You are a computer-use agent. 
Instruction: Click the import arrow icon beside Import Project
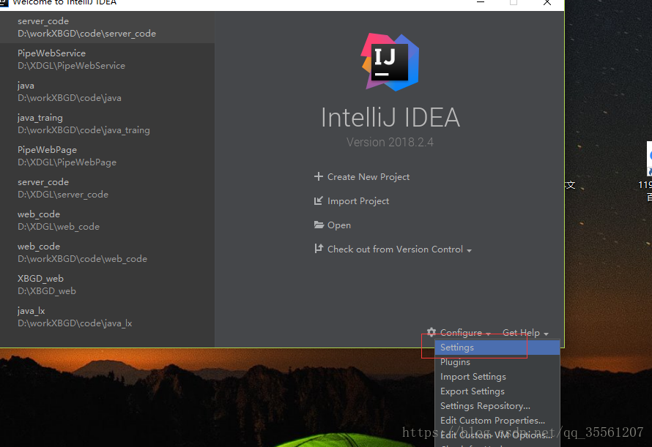(319, 200)
